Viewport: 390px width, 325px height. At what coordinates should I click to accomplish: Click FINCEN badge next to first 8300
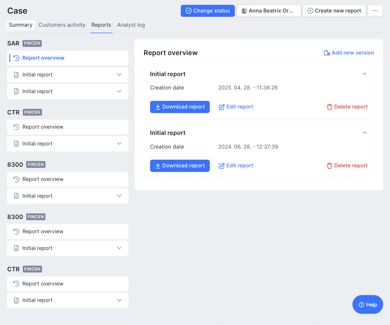tap(36, 164)
